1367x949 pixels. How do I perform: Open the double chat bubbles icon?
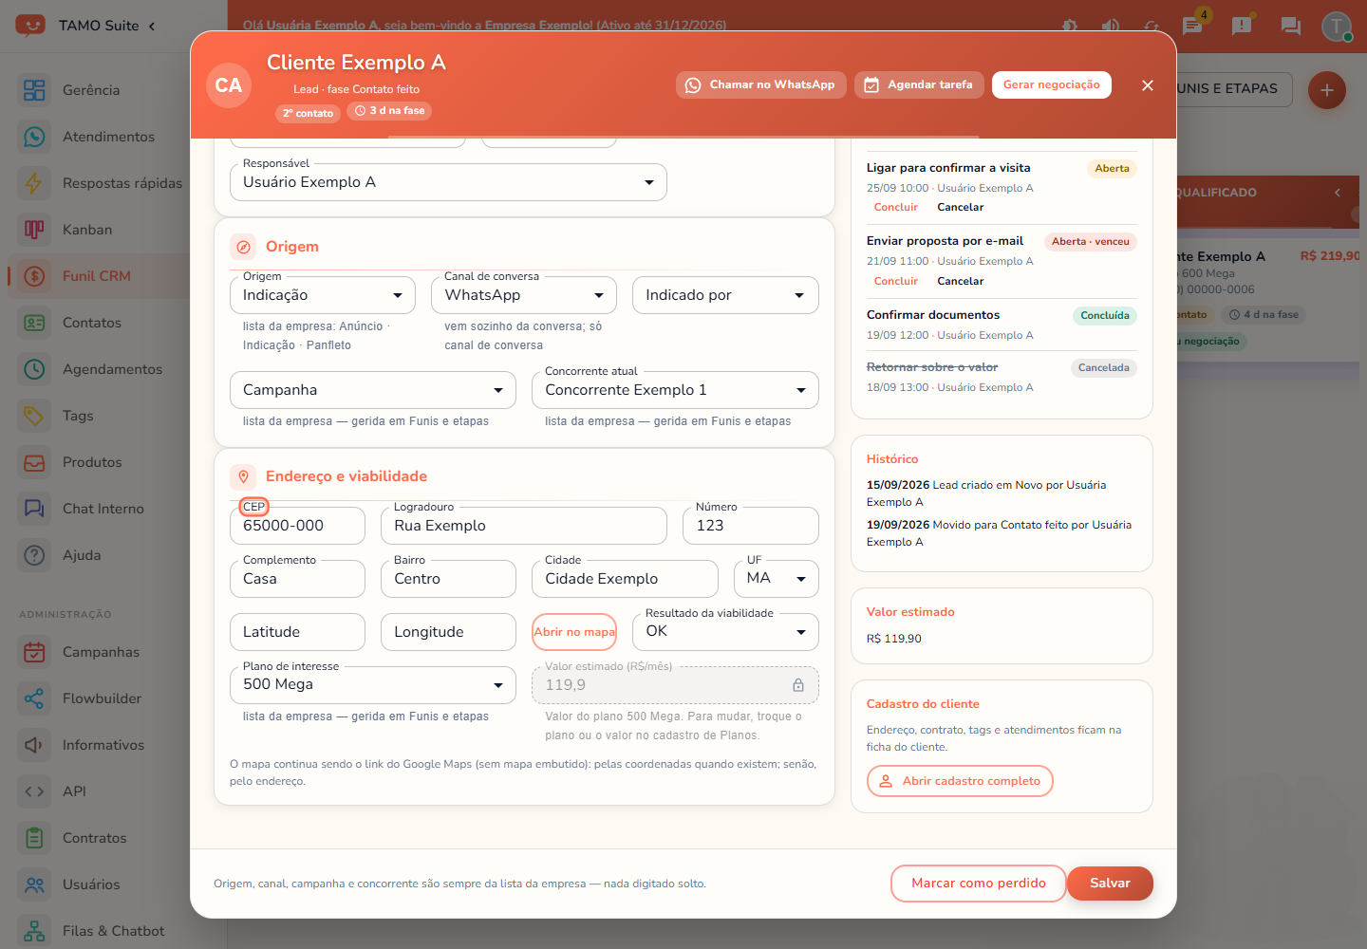[x=1290, y=26]
